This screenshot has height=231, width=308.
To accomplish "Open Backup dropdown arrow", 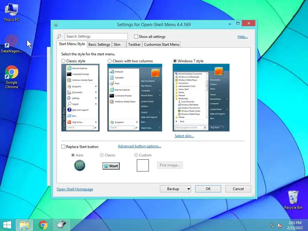I will [x=189, y=189].
